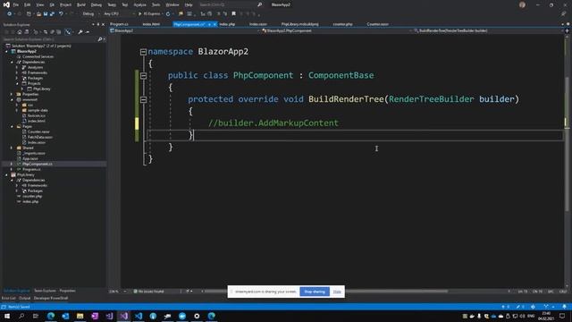
Task: Open the Windows Start menu
Action: [x=7, y=316]
